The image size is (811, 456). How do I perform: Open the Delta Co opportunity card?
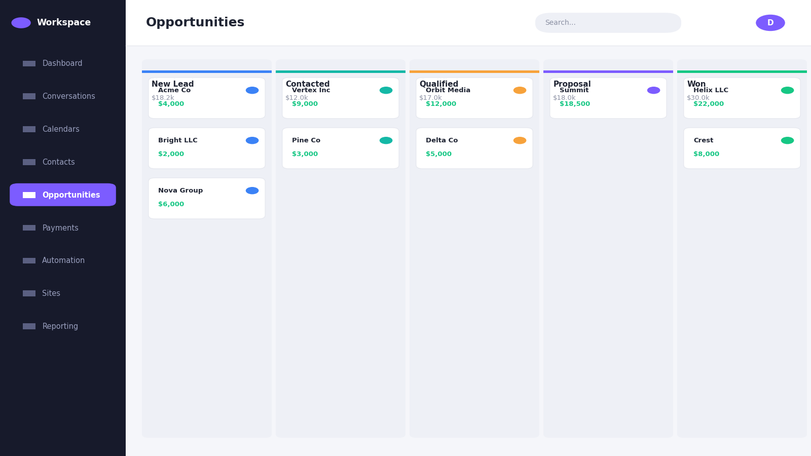click(x=474, y=148)
